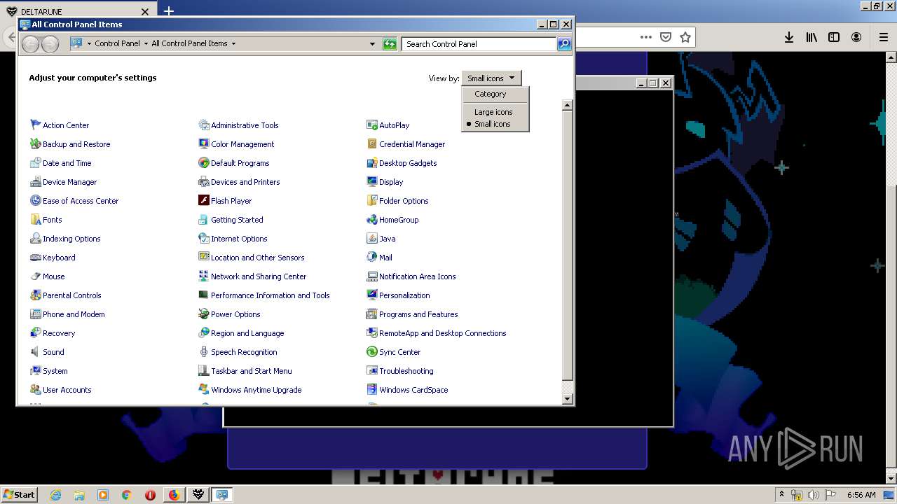Screen dimensions: 897x504
Task: Open Troubleshooting link
Action: [406, 371]
